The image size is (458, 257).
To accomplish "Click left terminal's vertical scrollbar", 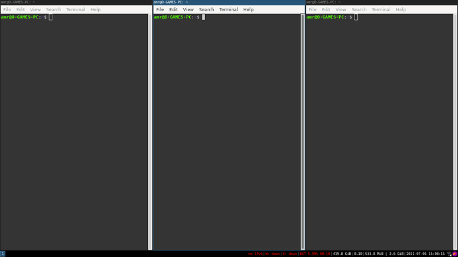I will point(150,132).
